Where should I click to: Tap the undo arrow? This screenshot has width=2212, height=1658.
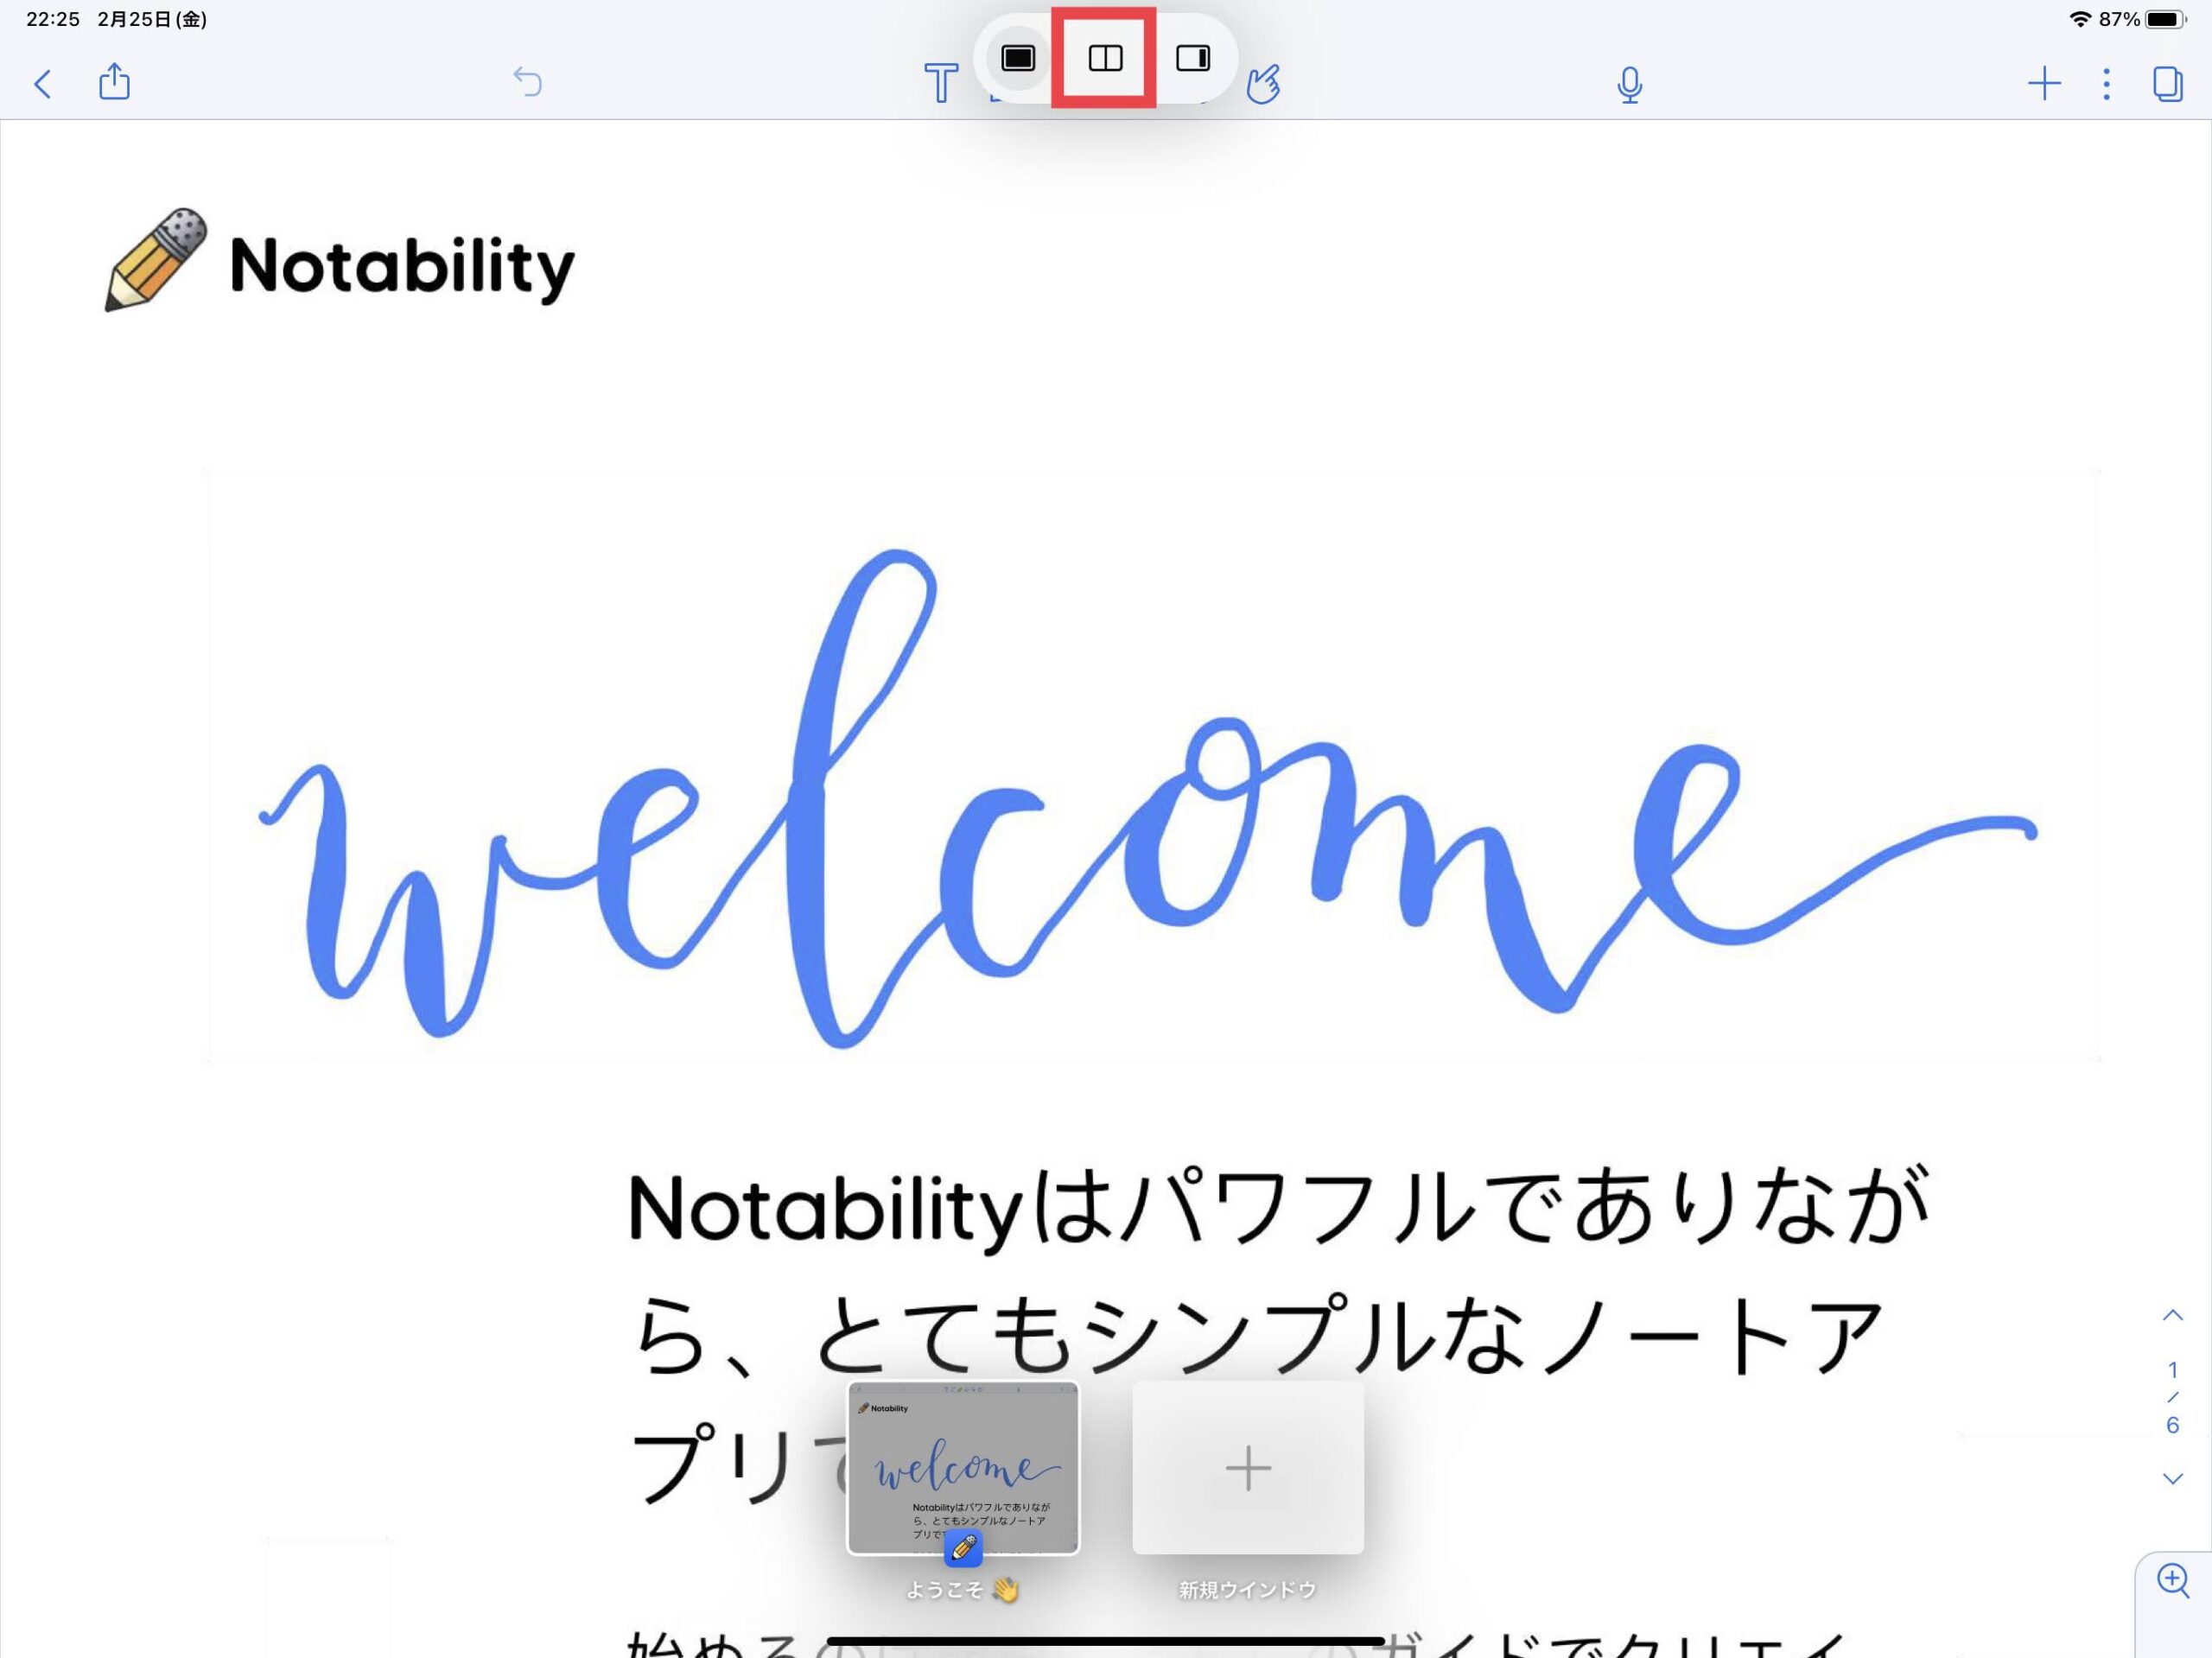pos(527,81)
